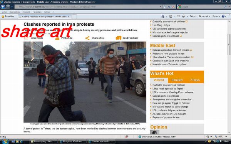Click the Send Feedback speech bubble icon

[119, 38]
